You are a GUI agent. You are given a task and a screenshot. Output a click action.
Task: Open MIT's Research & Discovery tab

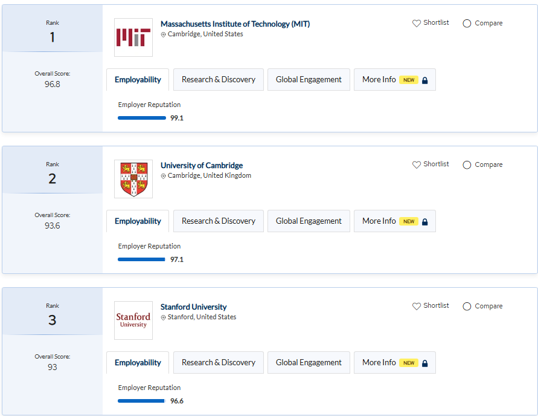(219, 80)
